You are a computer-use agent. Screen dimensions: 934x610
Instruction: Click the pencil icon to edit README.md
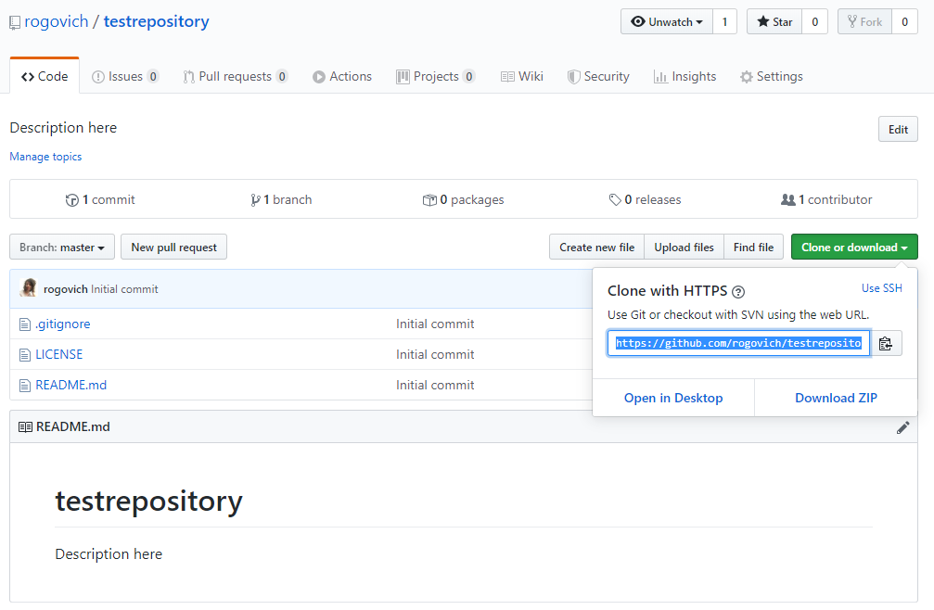point(903,427)
